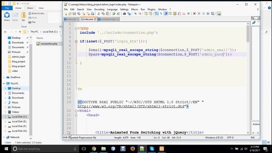Screen dimensions: 272x153
Task: Click This PC in Explorer address breadcrumb
Action: click(x=34, y=32)
